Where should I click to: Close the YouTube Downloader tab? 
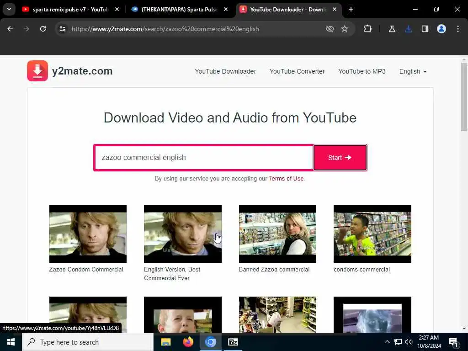click(x=335, y=9)
